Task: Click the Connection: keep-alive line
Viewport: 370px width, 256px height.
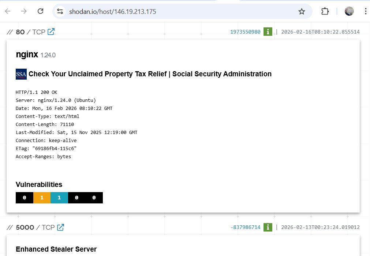Action: [x=46, y=140]
